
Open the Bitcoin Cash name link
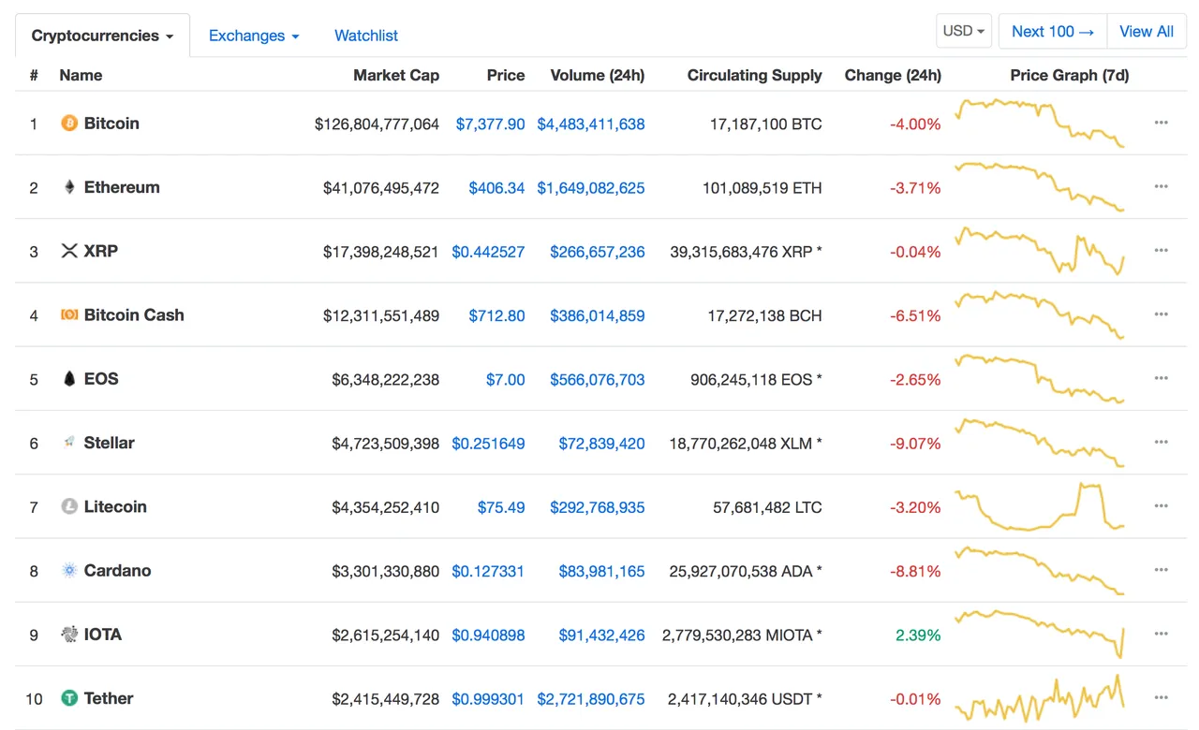(x=134, y=315)
